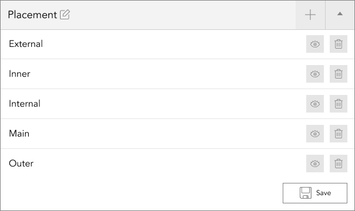Select the Internal list row
This screenshot has width=355, height=211.
(x=177, y=104)
